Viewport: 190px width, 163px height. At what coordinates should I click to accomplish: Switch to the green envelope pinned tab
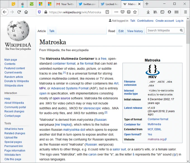click(x=32, y=4)
